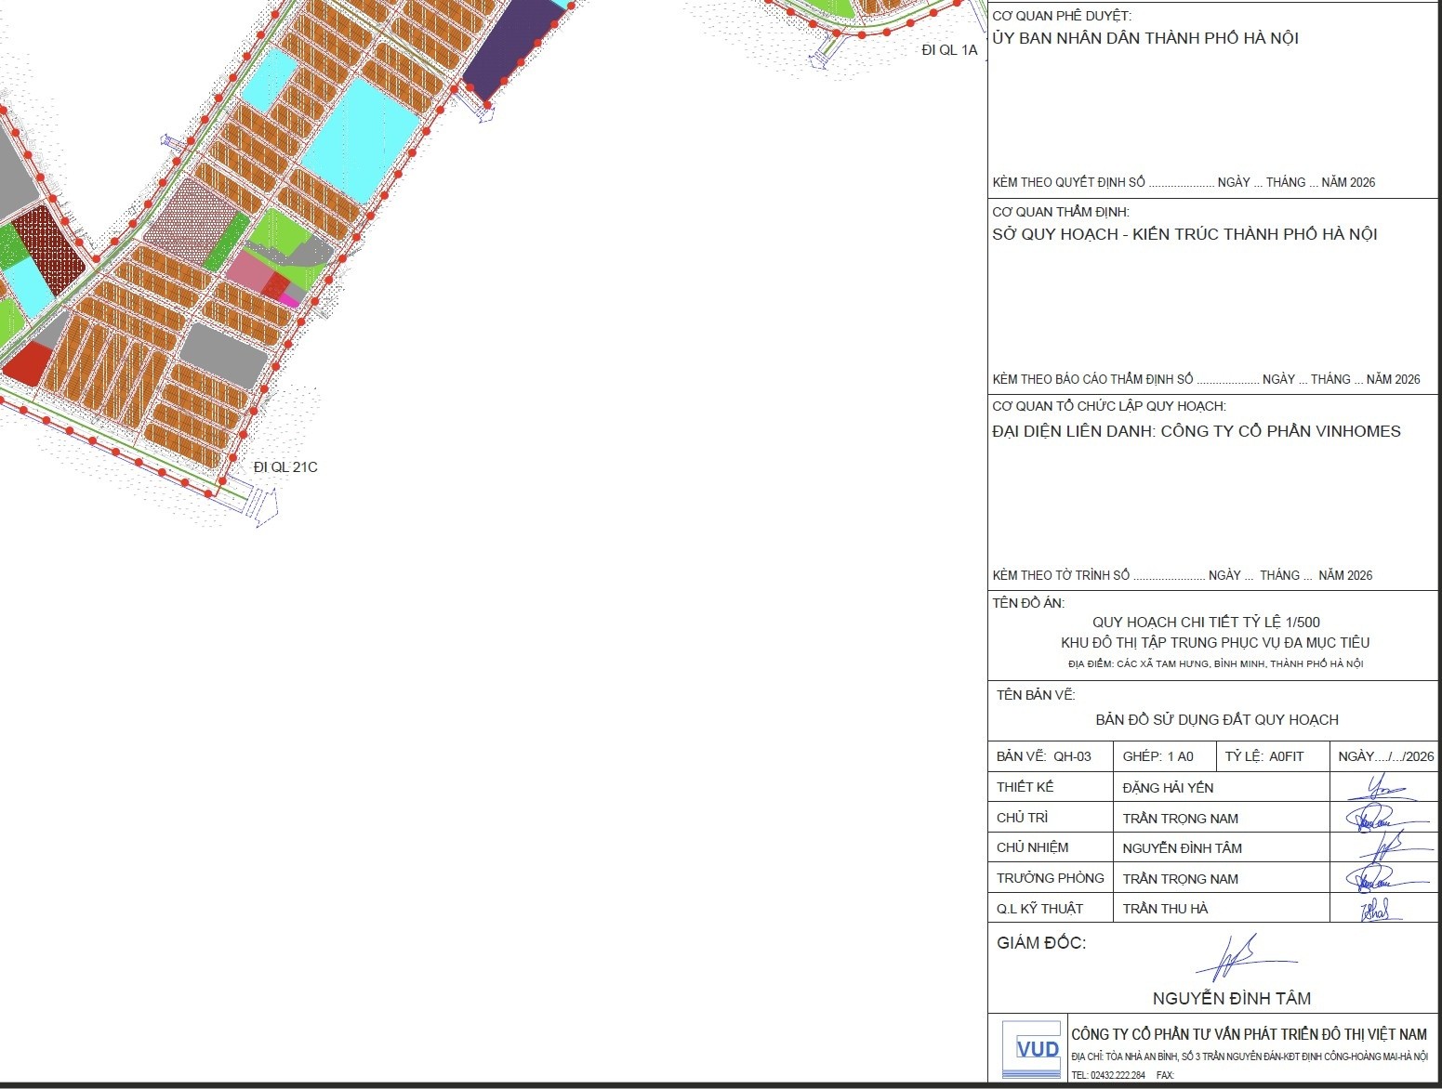Click the ĐI QL 1A road label
1442x1089 pixels.
tap(949, 50)
